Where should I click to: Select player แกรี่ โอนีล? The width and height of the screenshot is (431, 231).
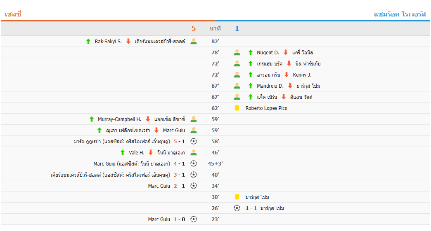point(303,53)
